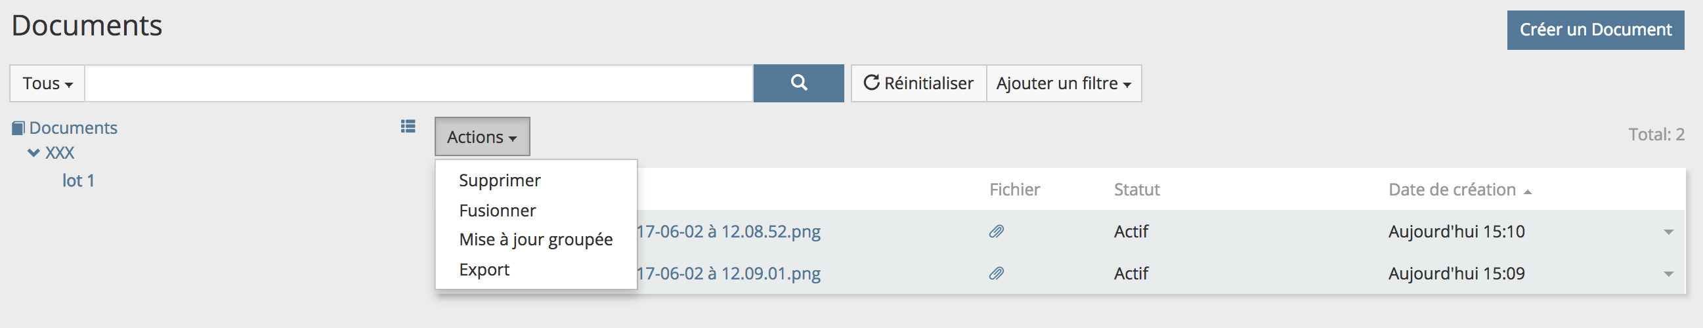Click the Réinitialiser reset button
Viewport: 1703px width, 328px height.
(918, 83)
